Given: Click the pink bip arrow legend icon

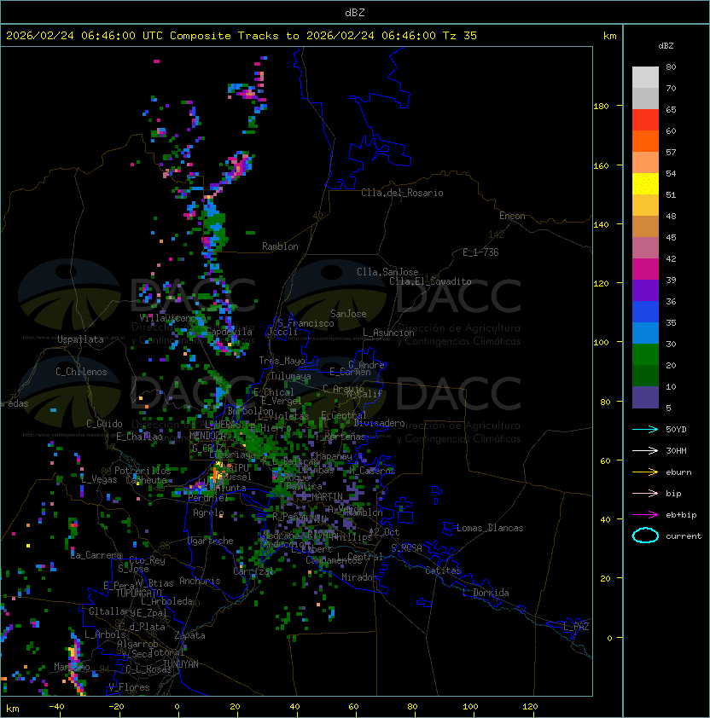Looking at the screenshot, I should [x=645, y=493].
